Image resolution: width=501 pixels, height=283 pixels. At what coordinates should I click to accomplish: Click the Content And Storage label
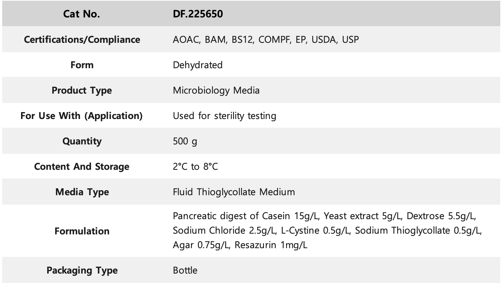pyautogui.click(x=82, y=167)
